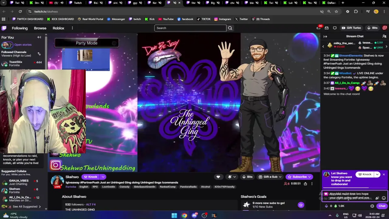Click the celebration party icon in chat input
This screenshot has width=389, height=219.
pyautogui.click(x=377, y=198)
